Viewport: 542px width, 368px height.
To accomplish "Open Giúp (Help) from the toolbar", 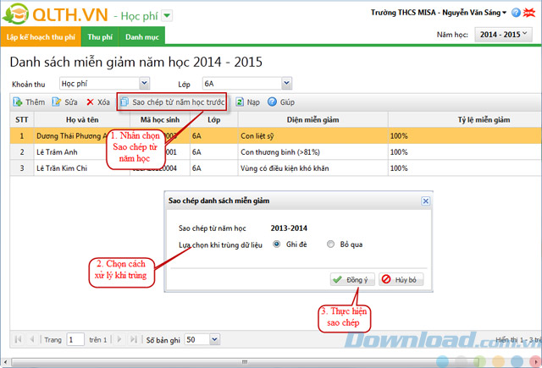I will click(x=273, y=102).
